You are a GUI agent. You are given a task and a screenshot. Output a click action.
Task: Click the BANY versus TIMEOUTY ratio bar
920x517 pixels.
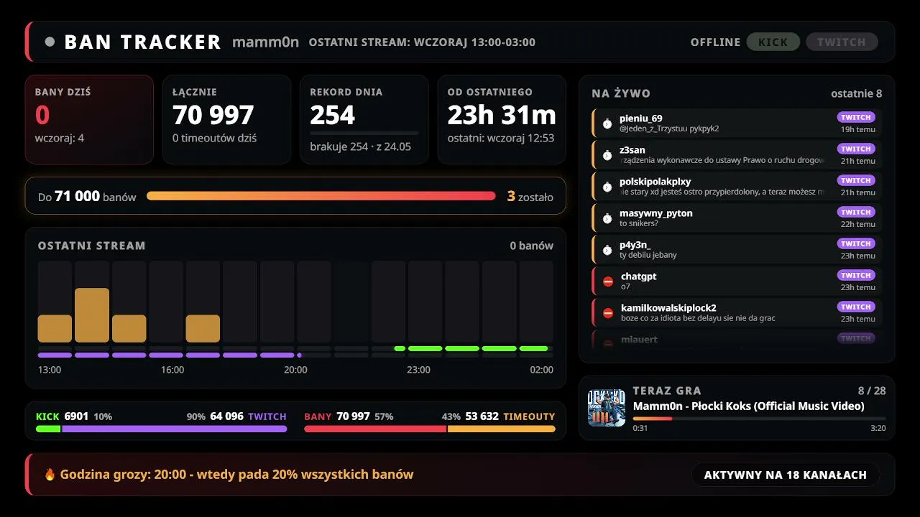(430, 429)
